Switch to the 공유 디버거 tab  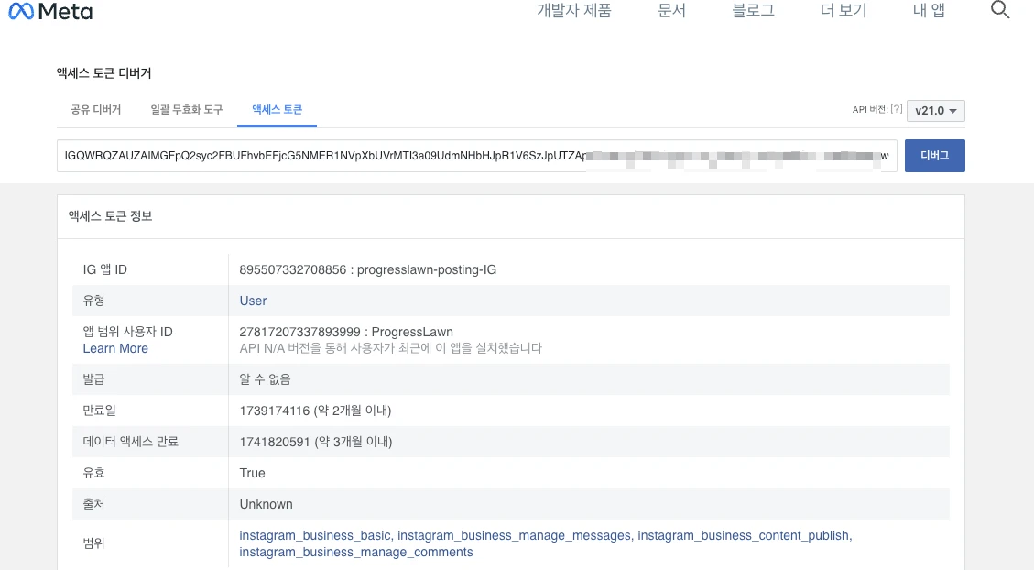click(96, 110)
